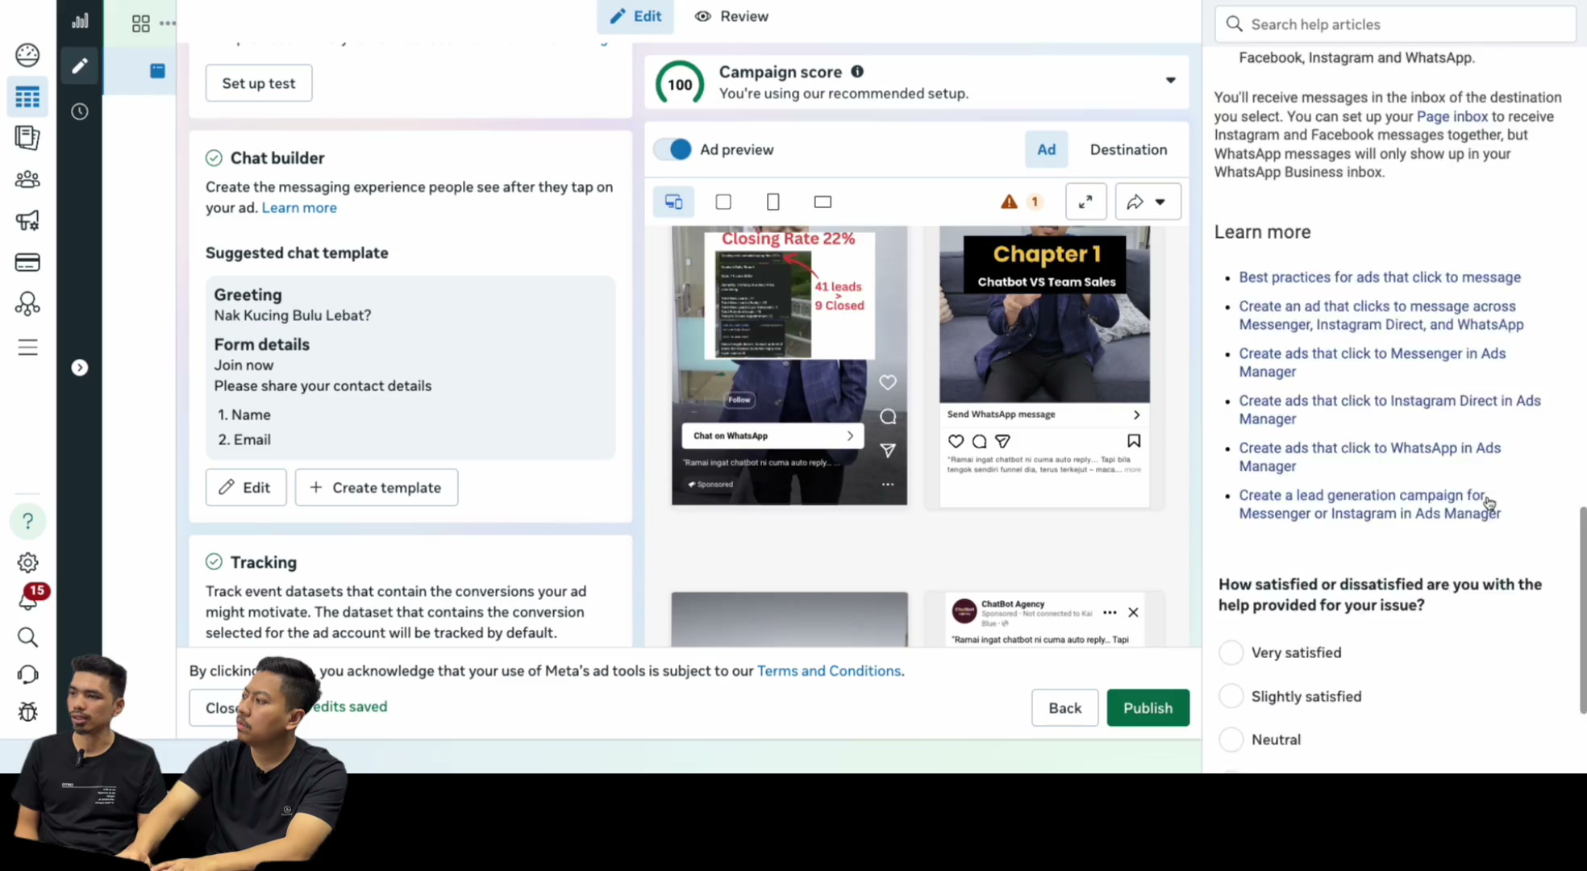
Task: Select the pencil edit icon in dark sidebar
Action: (x=79, y=66)
